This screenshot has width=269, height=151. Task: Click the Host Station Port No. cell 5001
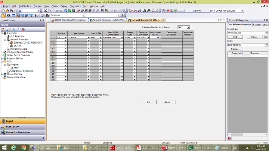coord(155,37)
